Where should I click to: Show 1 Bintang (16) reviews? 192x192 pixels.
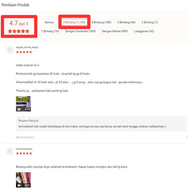(50, 31)
